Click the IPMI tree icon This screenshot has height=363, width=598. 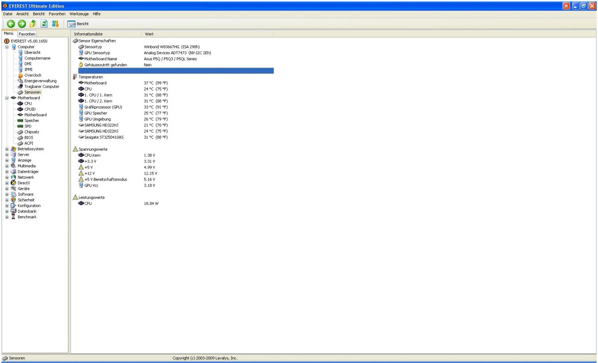20,70
